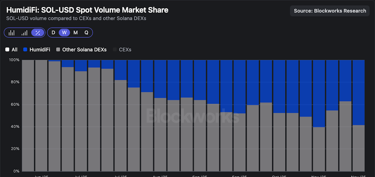Screen dimensions: 375x177
Task: Click the subtitle about CEXs and Solana DEXs
Action: point(76,19)
